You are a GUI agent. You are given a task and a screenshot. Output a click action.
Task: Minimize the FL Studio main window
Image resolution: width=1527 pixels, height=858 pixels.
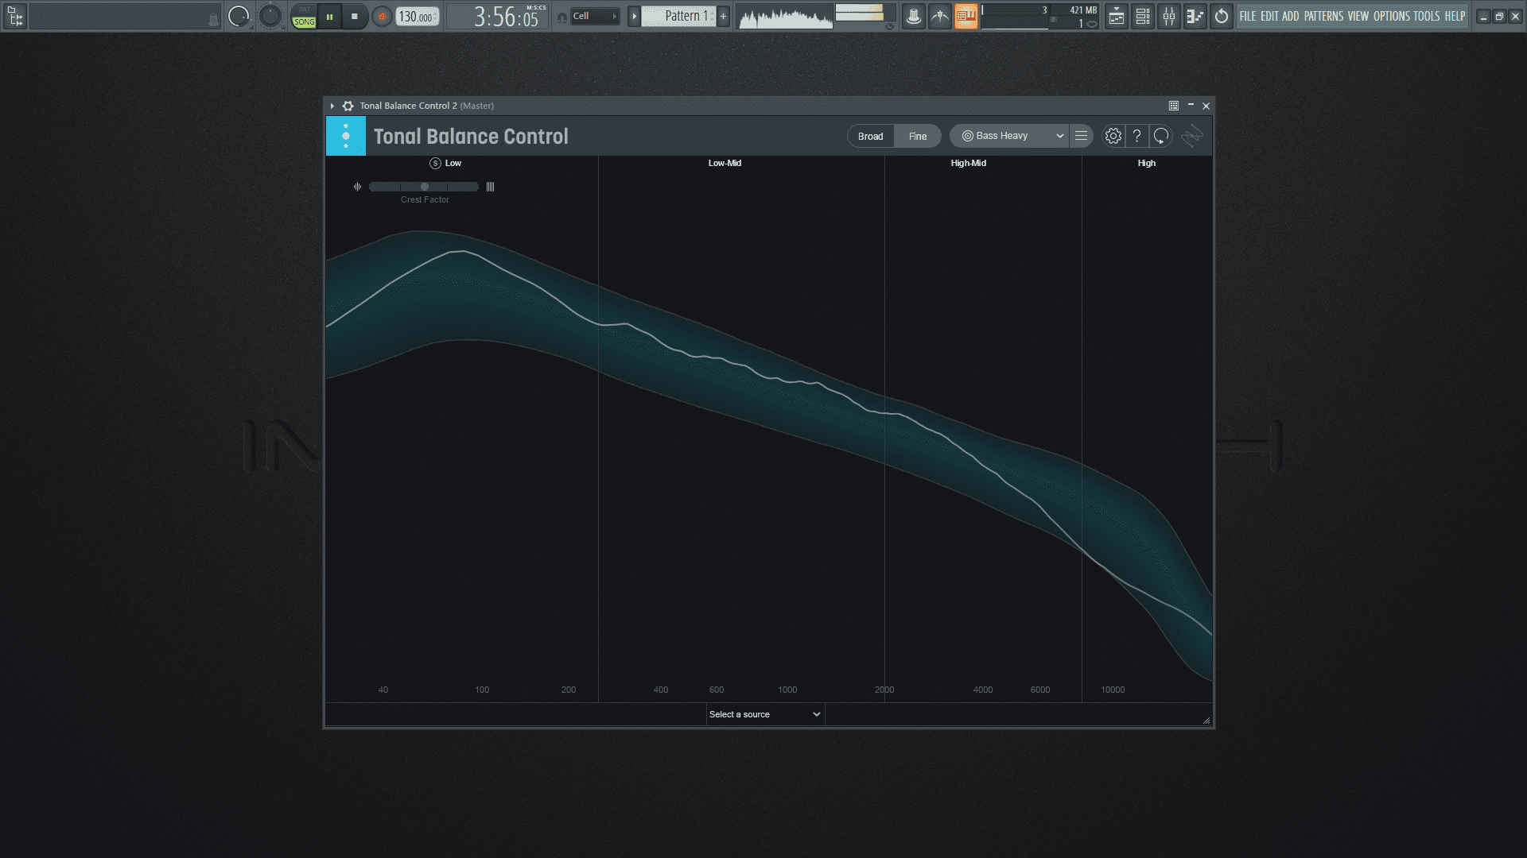click(1483, 17)
